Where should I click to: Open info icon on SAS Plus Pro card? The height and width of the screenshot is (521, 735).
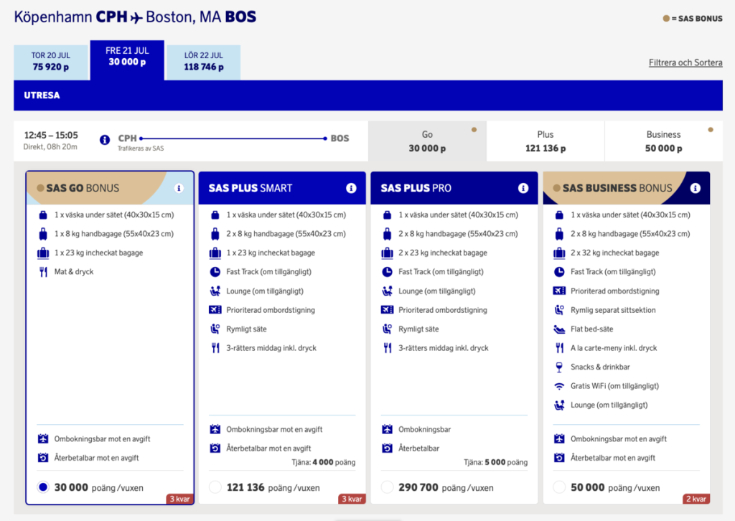click(523, 188)
